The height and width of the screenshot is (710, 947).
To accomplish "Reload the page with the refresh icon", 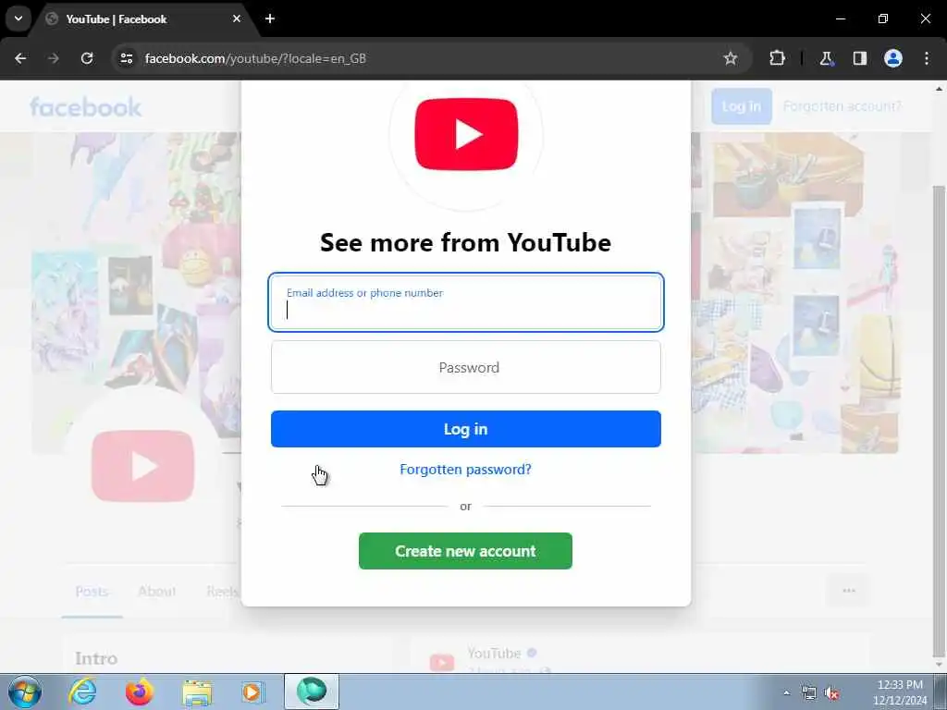I will (x=87, y=58).
